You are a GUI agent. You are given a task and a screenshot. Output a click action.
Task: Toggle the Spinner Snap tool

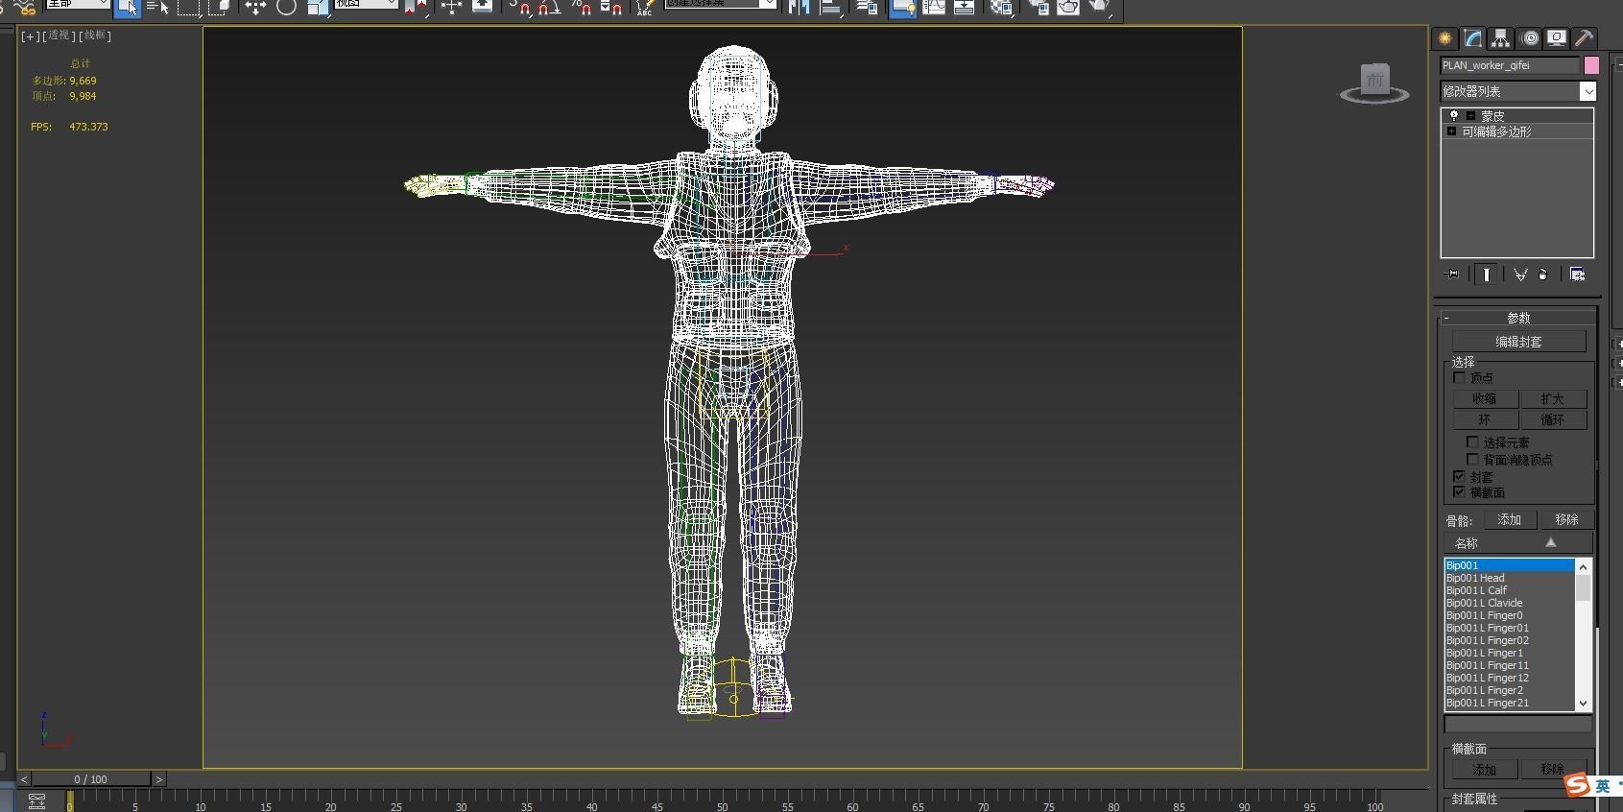pos(611,8)
